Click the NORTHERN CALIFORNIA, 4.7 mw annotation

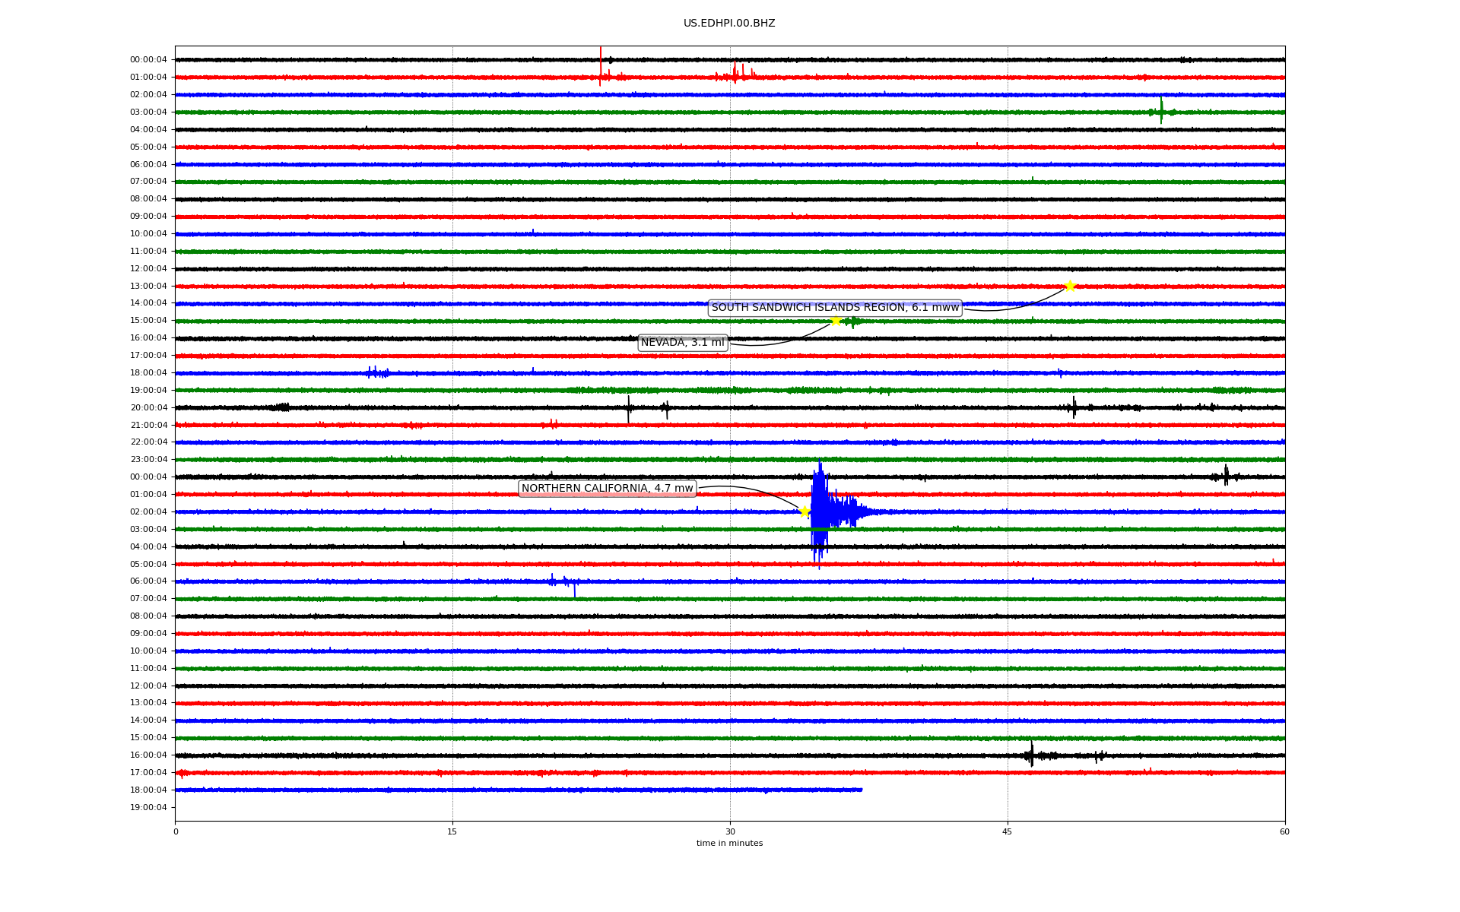(607, 489)
